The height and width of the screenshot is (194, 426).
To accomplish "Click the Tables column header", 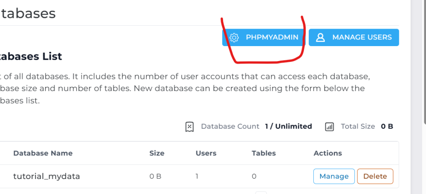I will pos(264,153).
